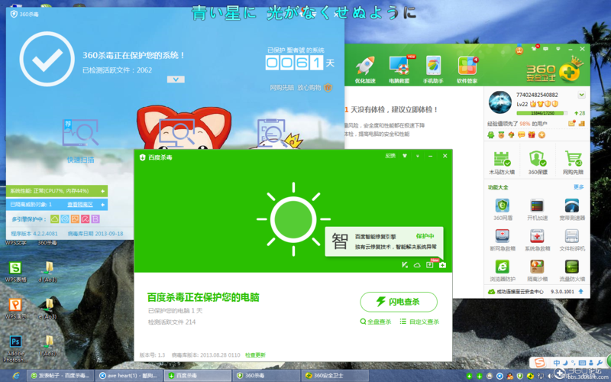The height and width of the screenshot is (382, 611).
Task: Click the update arrow next to 9.3.0.1001
Action: pos(581,291)
